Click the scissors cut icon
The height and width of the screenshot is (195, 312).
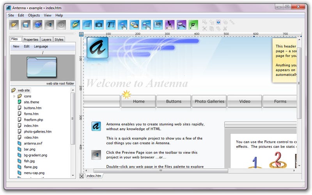pyautogui.click(x=204, y=28)
